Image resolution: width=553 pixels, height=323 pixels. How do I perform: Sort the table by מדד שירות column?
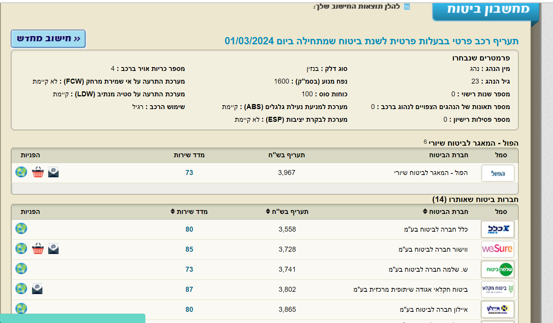click(x=189, y=212)
